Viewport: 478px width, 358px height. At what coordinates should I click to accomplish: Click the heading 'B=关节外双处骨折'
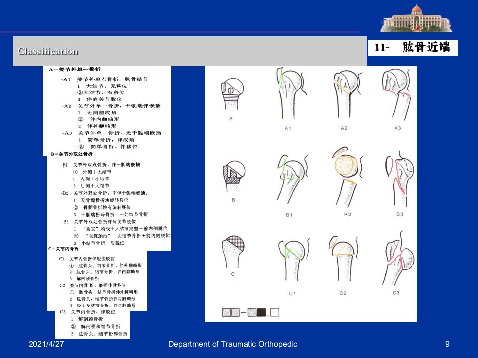72,154
